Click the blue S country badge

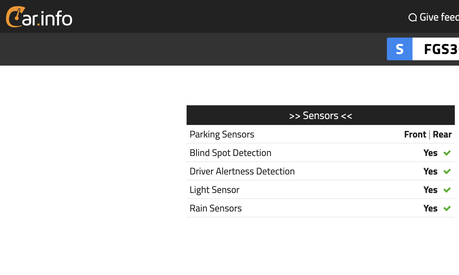coord(399,49)
